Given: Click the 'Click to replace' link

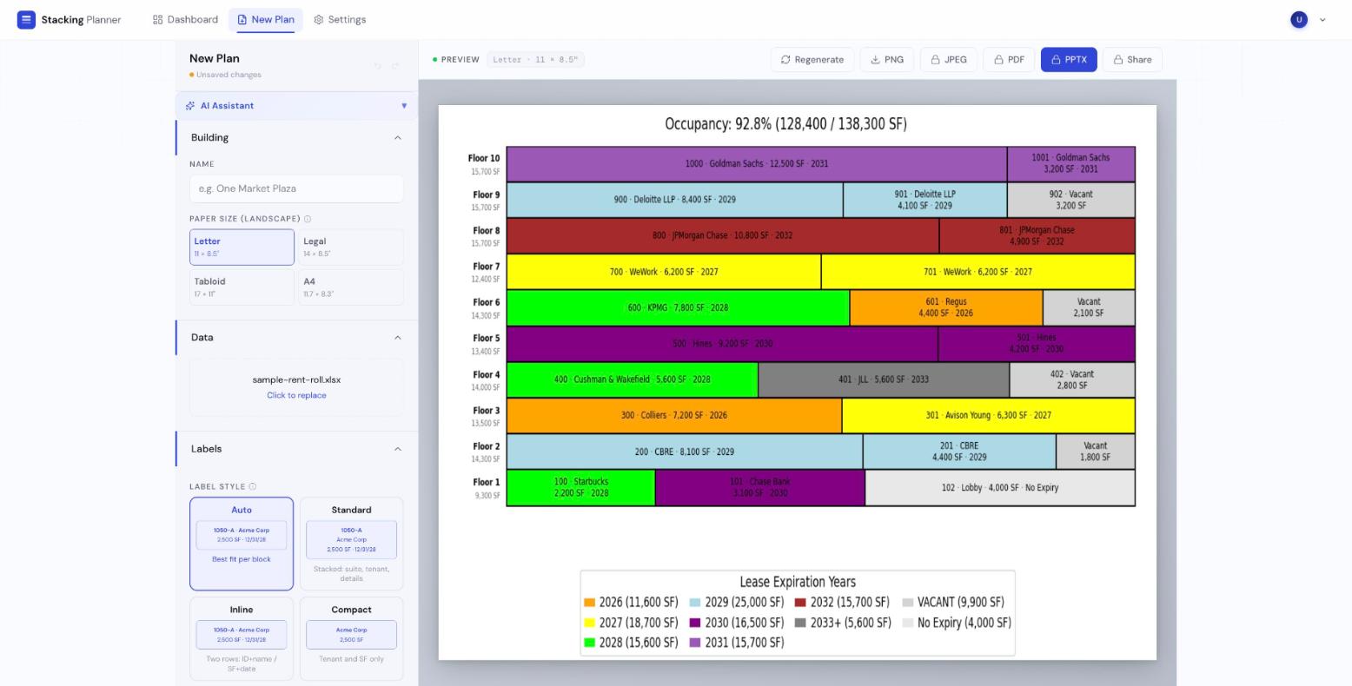Looking at the screenshot, I should click(x=296, y=395).
